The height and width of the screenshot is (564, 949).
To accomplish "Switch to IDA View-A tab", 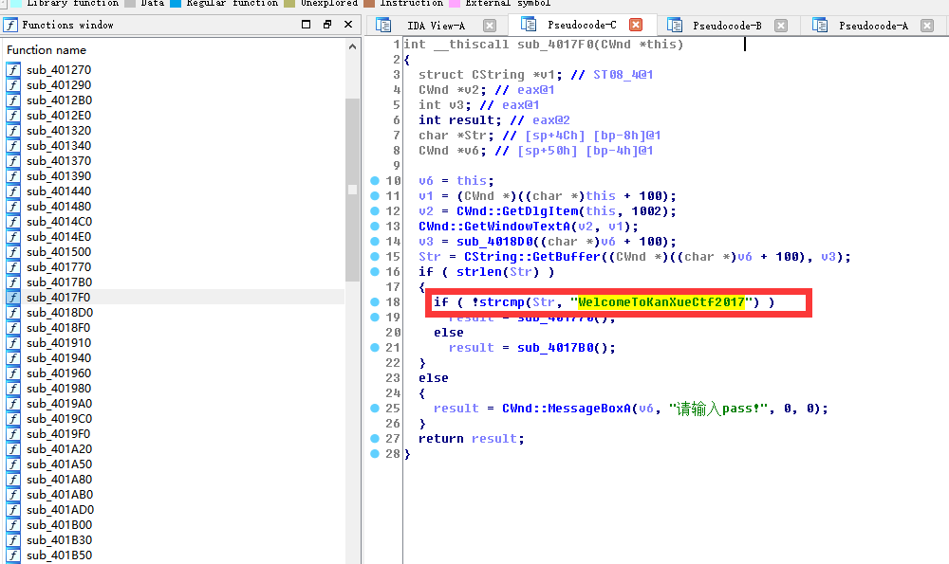I will (x=436, y=26).
